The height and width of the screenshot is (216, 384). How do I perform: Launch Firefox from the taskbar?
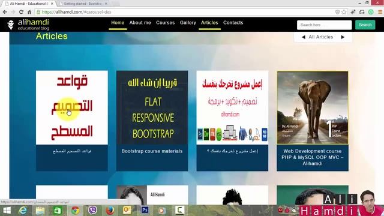click(110, 211)
